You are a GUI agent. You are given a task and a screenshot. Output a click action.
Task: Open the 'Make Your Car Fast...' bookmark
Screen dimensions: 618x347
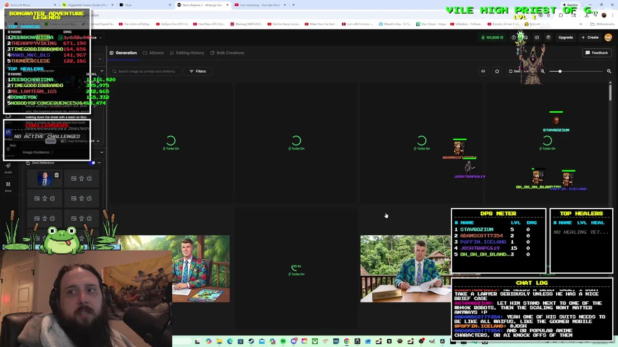coord(321,24)
